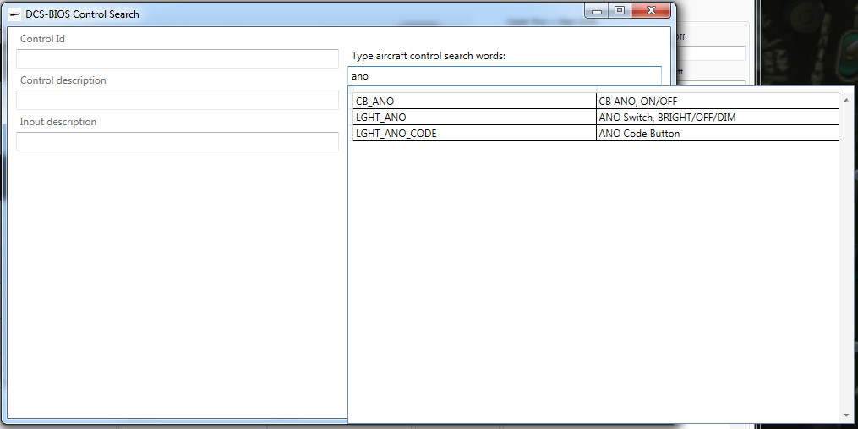
Task: Select the LGHT_ANO result row
Action: (596, 117)
